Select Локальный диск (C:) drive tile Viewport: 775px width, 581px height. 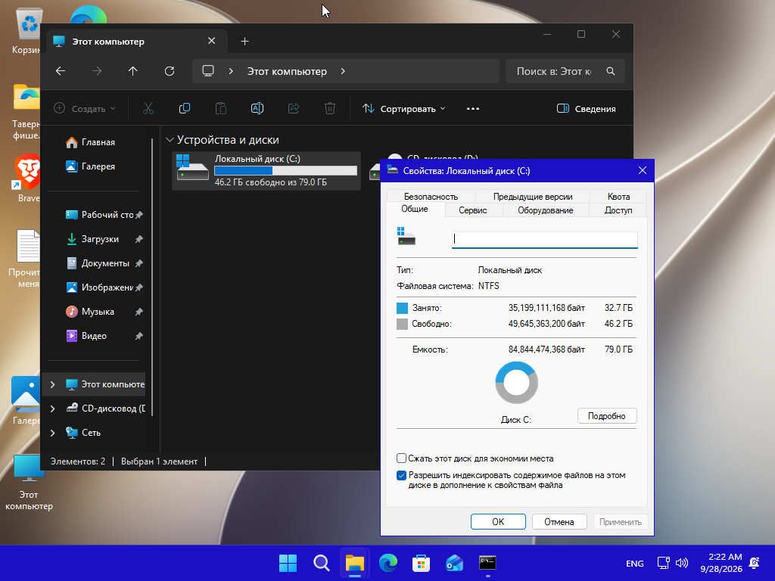point(266,170)
